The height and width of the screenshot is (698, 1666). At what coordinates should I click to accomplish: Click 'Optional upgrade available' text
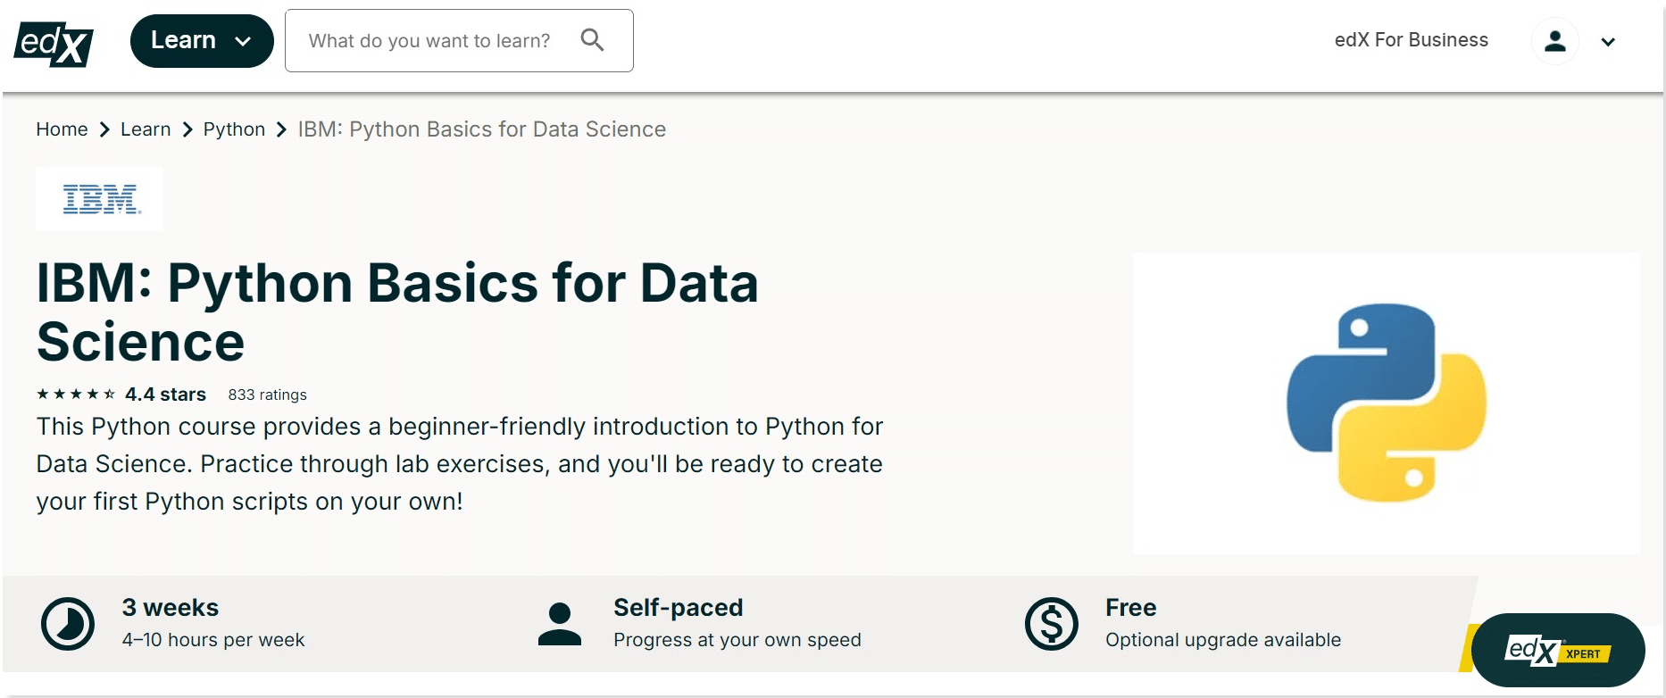tap(1223, 640)
